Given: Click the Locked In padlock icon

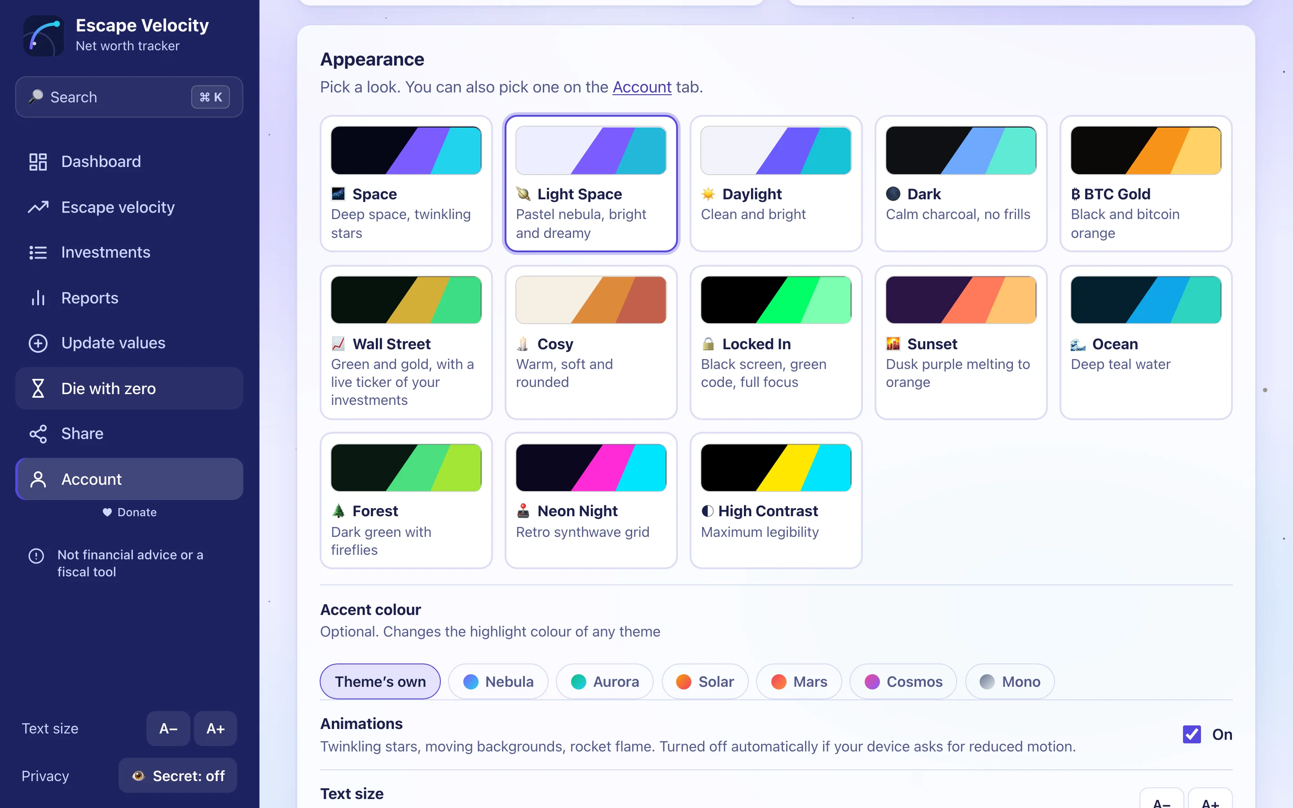Looking at the screenshot, I should click(x=708, y=343).
